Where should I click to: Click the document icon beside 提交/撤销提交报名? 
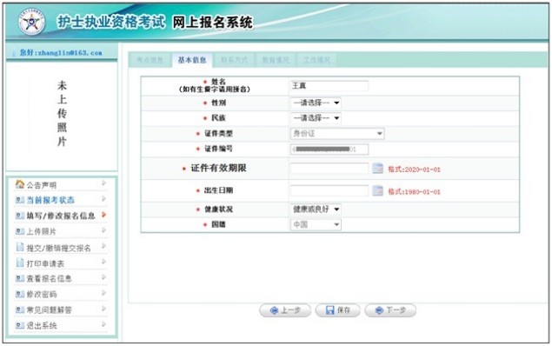[x=20, y=247]
